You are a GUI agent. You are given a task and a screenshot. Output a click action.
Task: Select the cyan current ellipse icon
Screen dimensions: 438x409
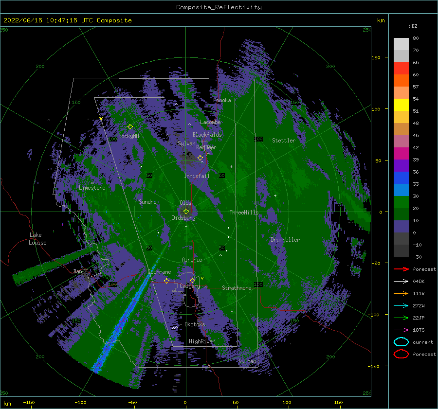[401, 342]
